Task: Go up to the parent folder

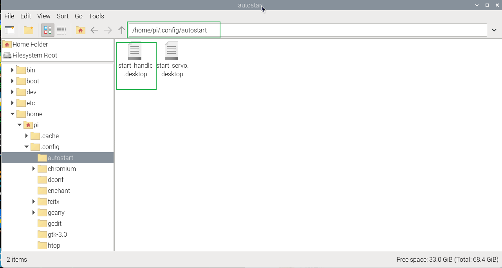Action: (x=122, y=30)
